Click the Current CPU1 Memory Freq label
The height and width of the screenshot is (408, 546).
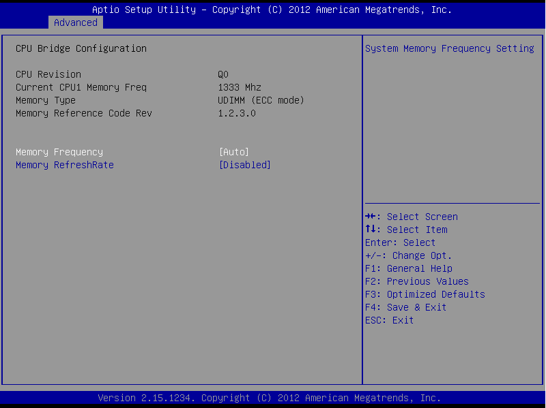[81, 87]
